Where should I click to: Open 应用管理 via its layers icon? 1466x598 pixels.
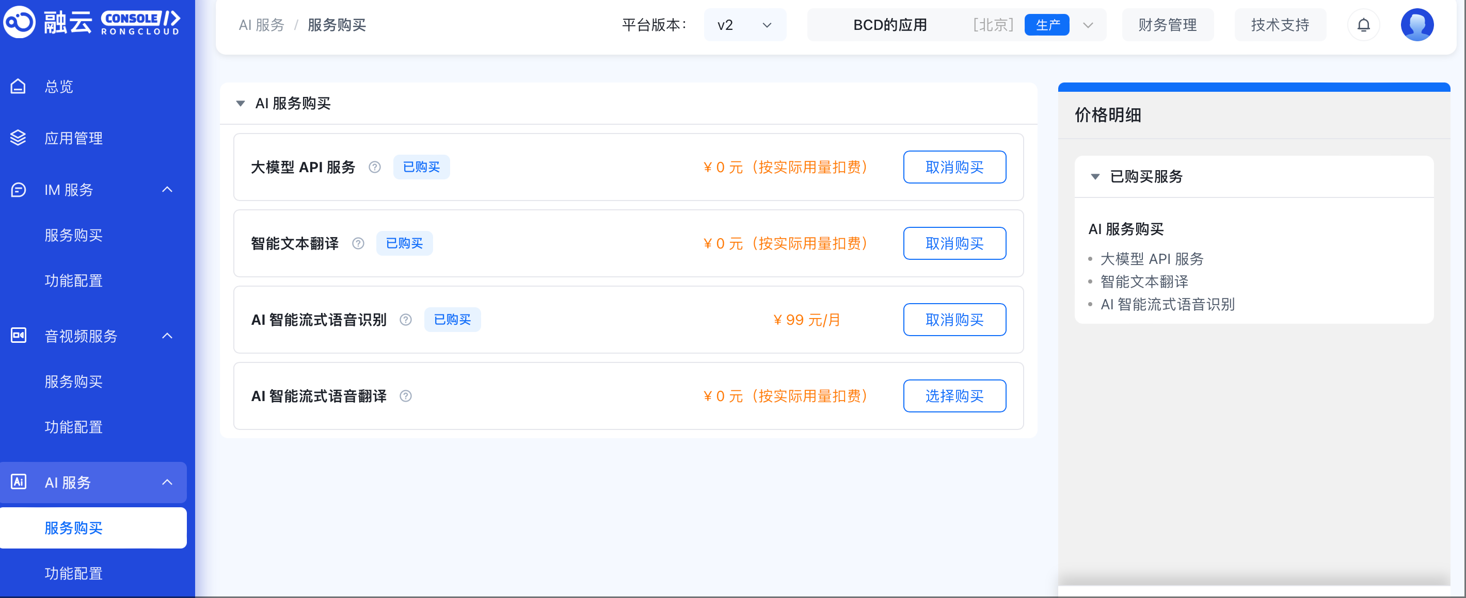[18, 138]
